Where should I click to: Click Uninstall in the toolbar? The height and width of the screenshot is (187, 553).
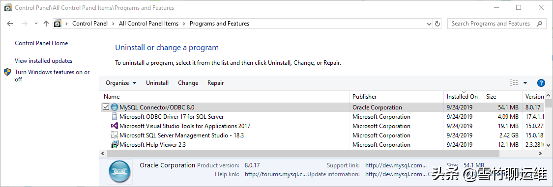[x=157, y=83]
